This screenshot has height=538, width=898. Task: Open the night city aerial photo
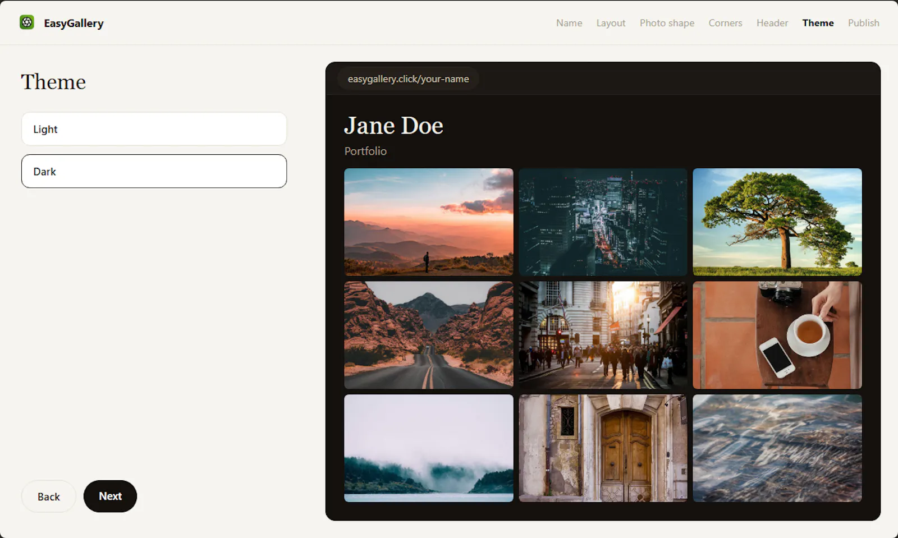pos(603,222)
